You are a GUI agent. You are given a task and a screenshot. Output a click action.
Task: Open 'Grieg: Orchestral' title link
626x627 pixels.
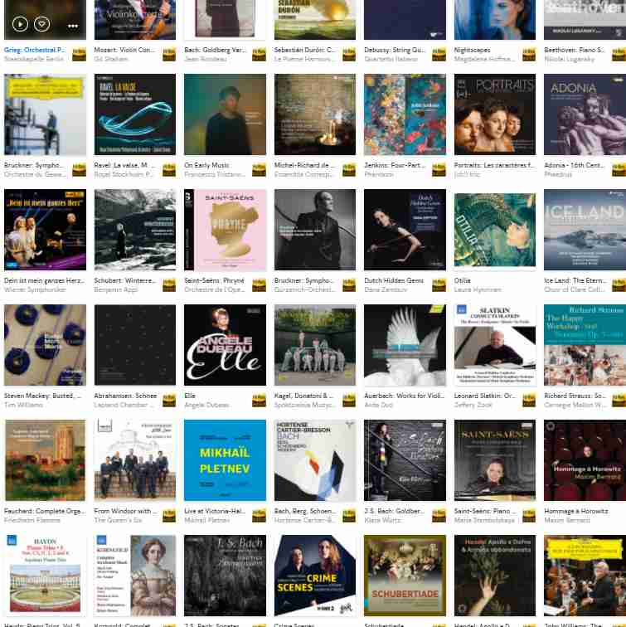coord(34,50)
